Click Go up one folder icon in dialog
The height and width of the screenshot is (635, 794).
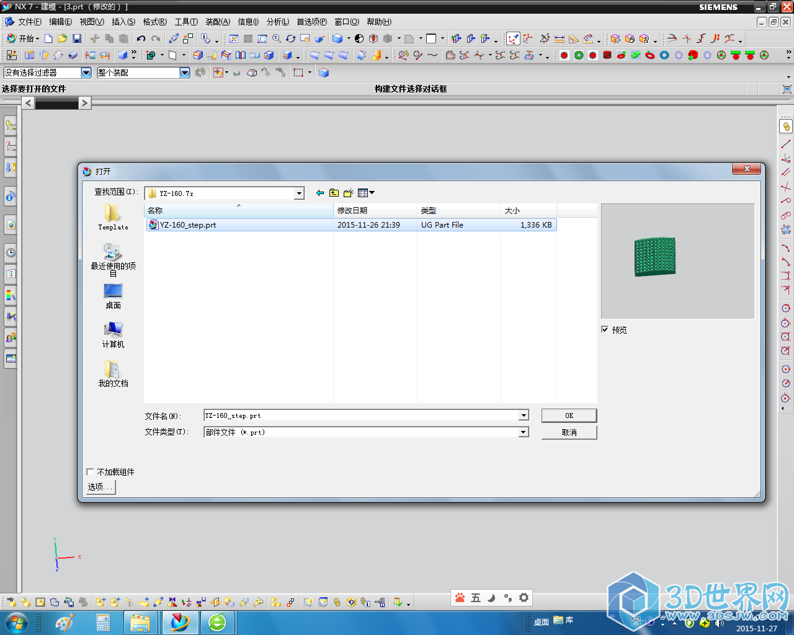tap(334, 193)
